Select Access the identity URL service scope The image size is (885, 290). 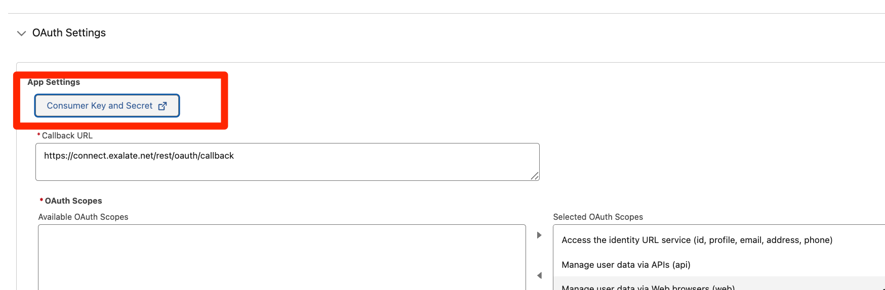point(697,240)
